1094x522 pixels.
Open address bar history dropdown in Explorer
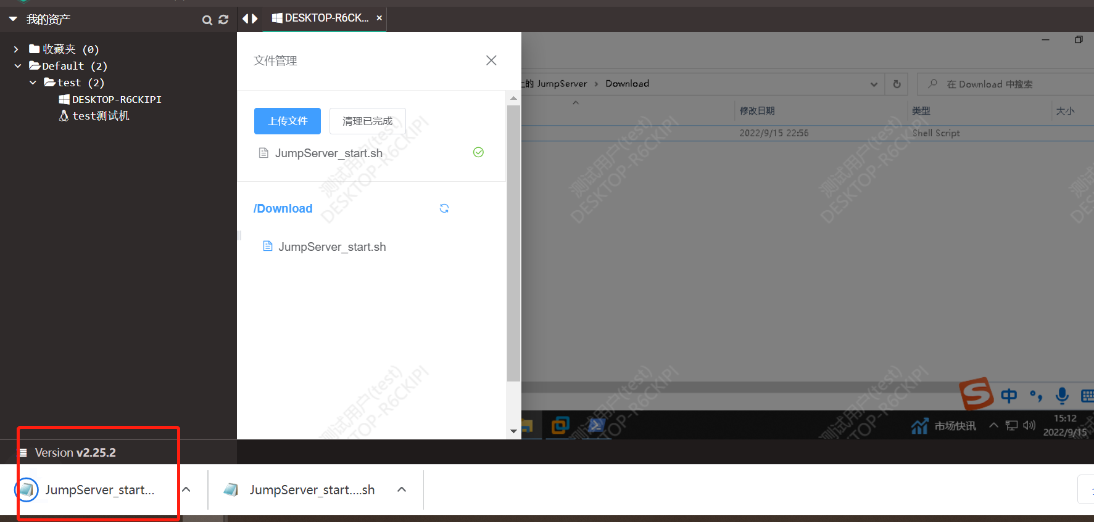(x=874, y=84)
